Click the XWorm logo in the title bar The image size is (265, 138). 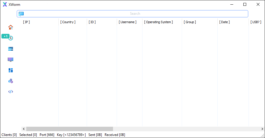(5, 5)
